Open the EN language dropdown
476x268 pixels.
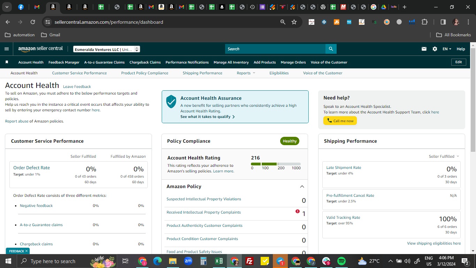pyautogui.click(x=447, y=49)
